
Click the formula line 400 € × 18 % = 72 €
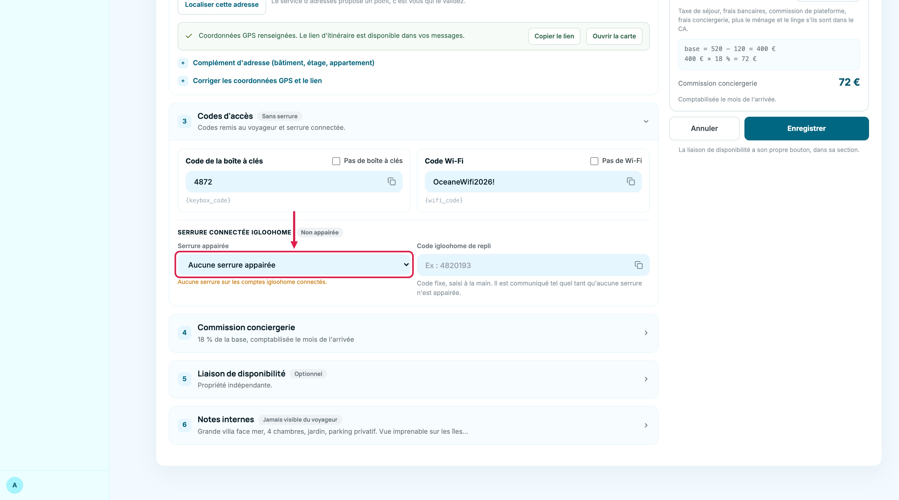pyautogui.click(x=720, y=59)
